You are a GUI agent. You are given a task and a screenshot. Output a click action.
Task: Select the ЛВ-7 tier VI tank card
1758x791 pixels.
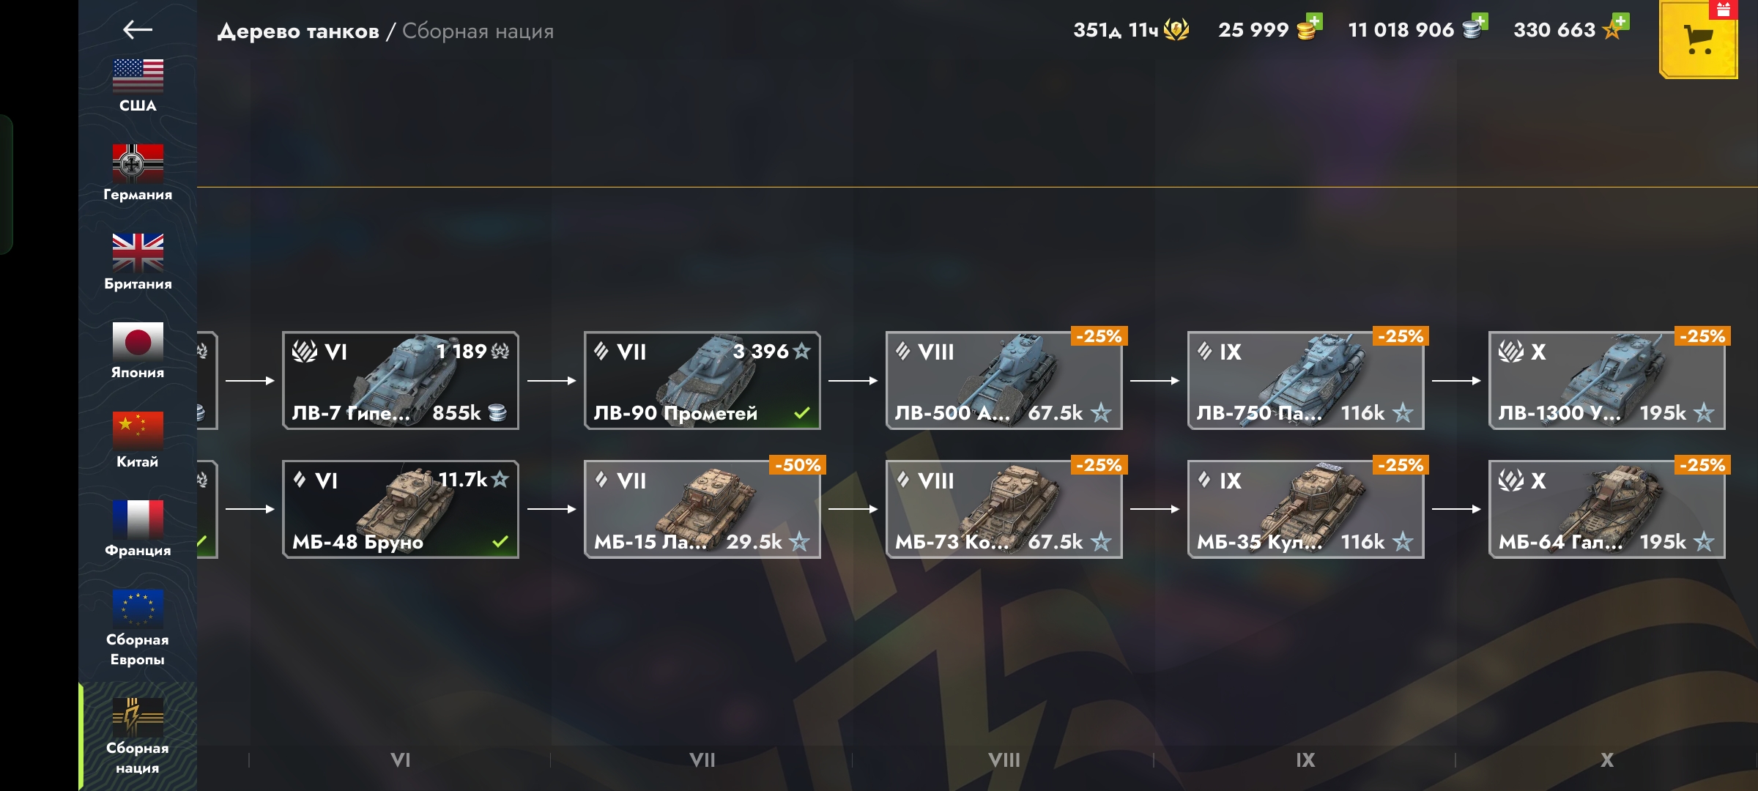click(401, 381)
